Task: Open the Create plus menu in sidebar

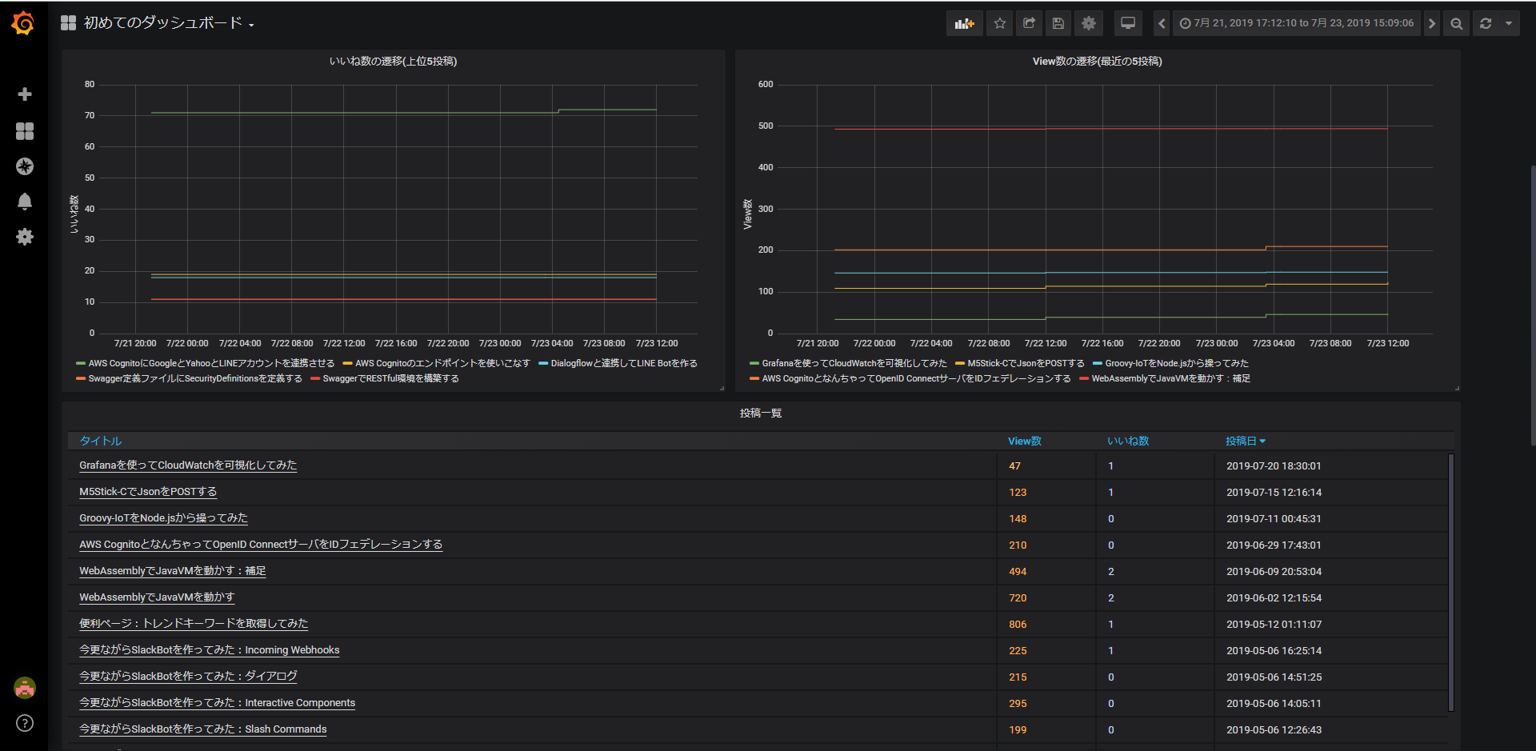Action: pos(25,94)
